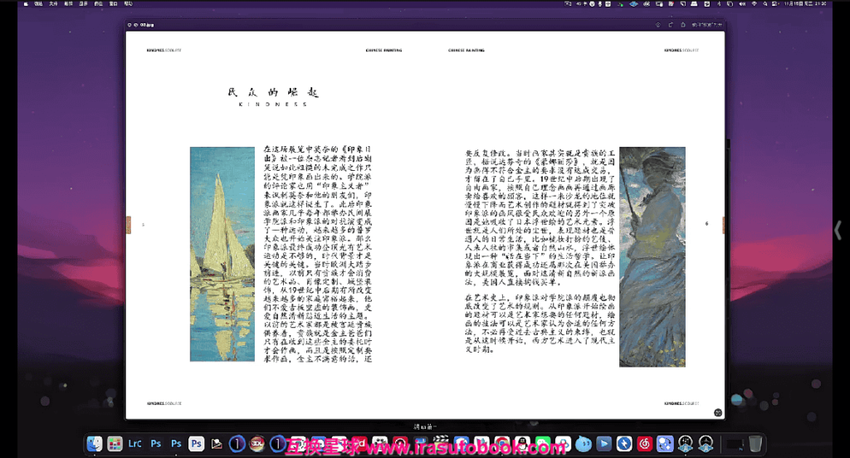Screen dimensions: 850x458
Task: Click left page CHINESE PAINTING header
Action: [383, 51]
